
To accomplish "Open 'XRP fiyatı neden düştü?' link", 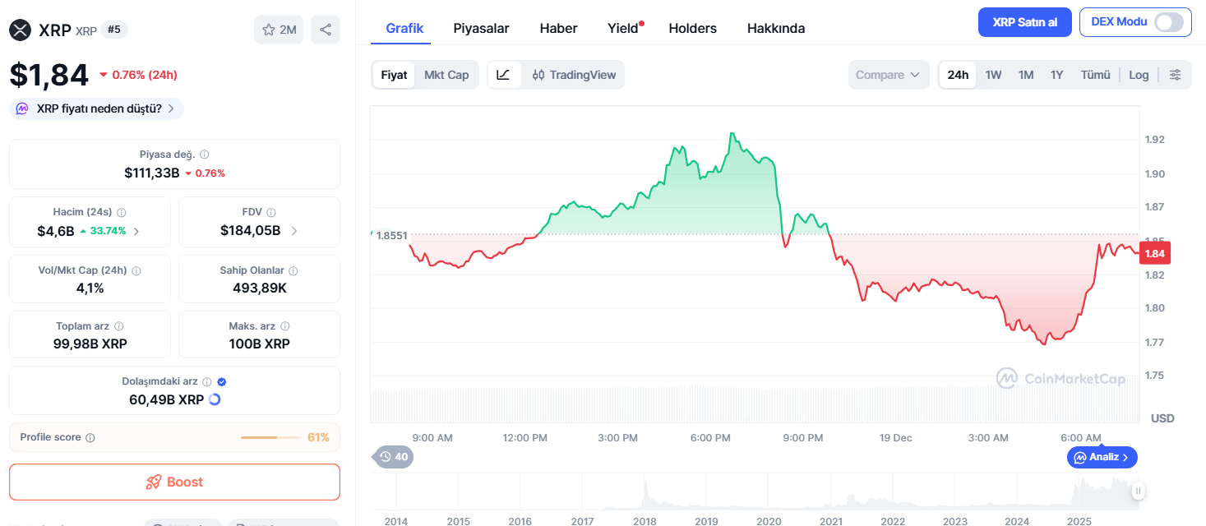I will click(97, 108).
